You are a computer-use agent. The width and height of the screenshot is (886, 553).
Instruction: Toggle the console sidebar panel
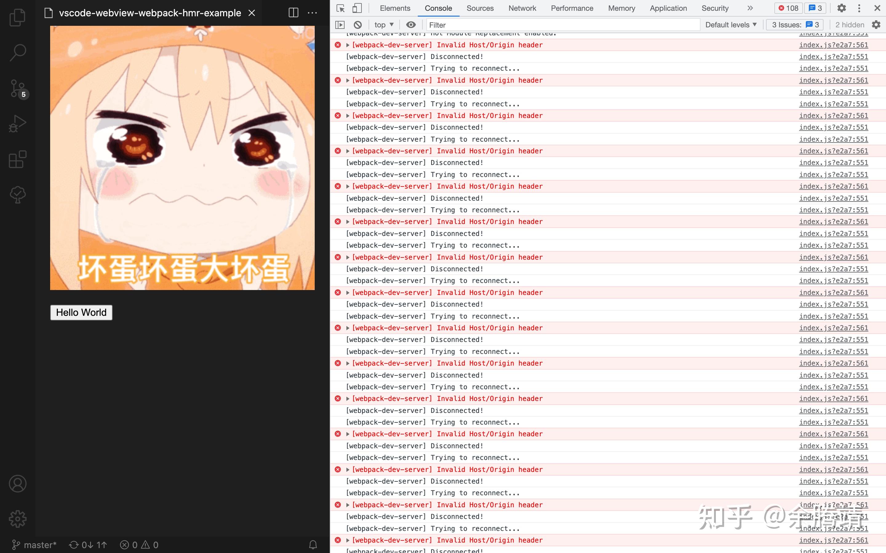click(340, 25)
